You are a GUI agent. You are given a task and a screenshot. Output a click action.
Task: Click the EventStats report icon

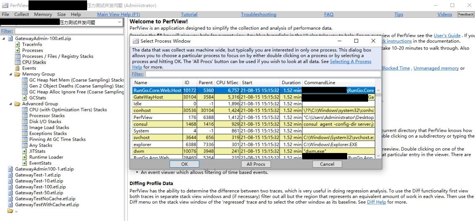[x=25, y=163]
